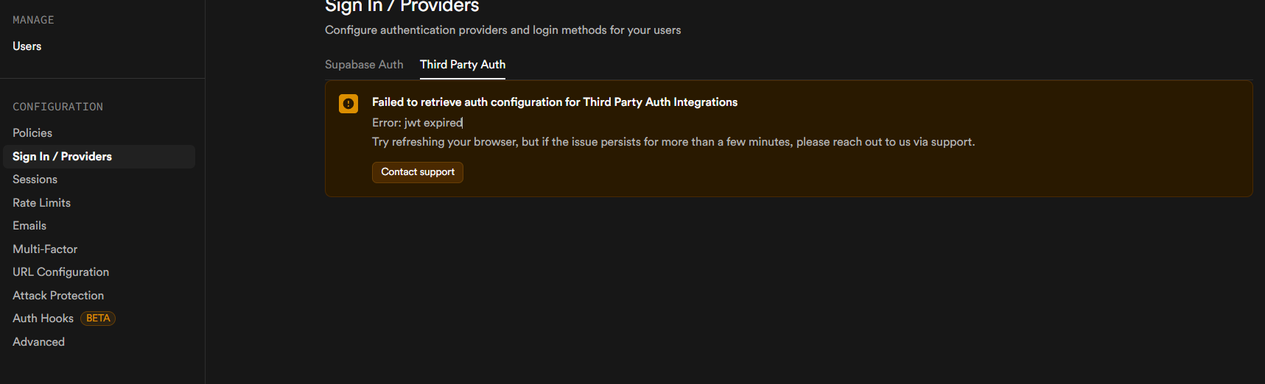Go to Advanced auth settings

(39, 342)
